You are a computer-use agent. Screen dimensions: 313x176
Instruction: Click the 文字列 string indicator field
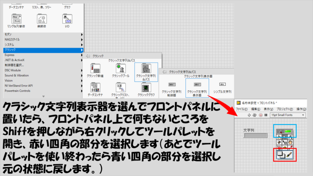point(256,135)
